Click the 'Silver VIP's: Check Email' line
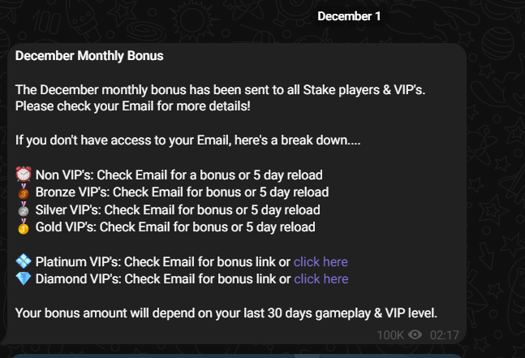This screenshot has width=525, height=358. (178, 209)
